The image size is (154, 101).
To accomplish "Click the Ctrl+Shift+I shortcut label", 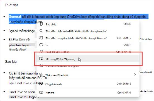I will tap(124, 93).
